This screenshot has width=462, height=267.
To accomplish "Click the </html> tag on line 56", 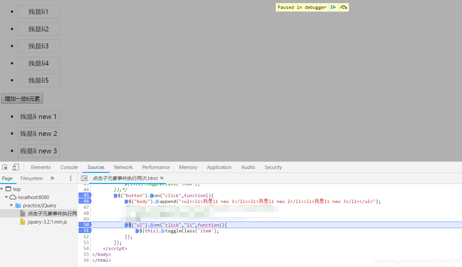I will (x=102, y=260).
